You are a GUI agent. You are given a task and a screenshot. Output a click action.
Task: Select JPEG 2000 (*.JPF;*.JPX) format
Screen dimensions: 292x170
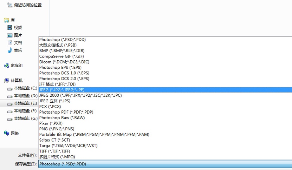point(166,95)
